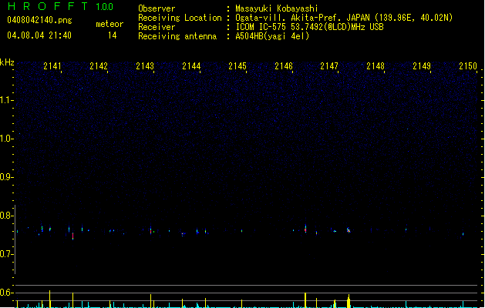Click the 2149 time marker

point(422,66)
